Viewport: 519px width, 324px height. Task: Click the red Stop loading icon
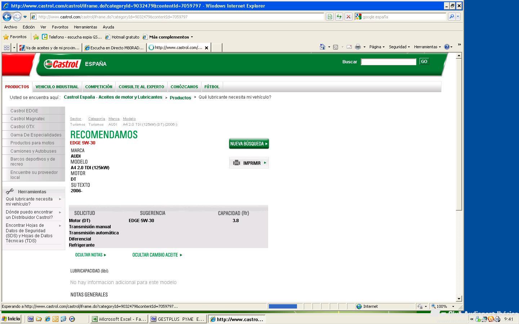click(x=349, y=17)
